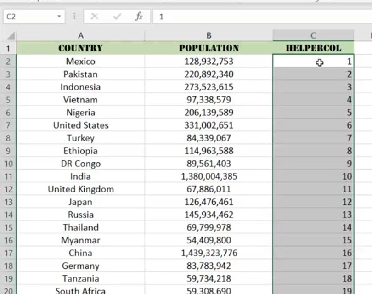Click the HELPERCOL header cell
This screenshot has height=294, width=372.
(x=313, y=48)
